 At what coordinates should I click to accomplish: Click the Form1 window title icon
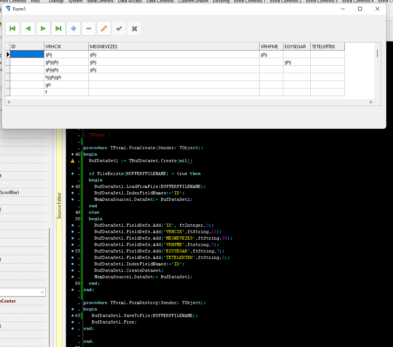[8, 9]
